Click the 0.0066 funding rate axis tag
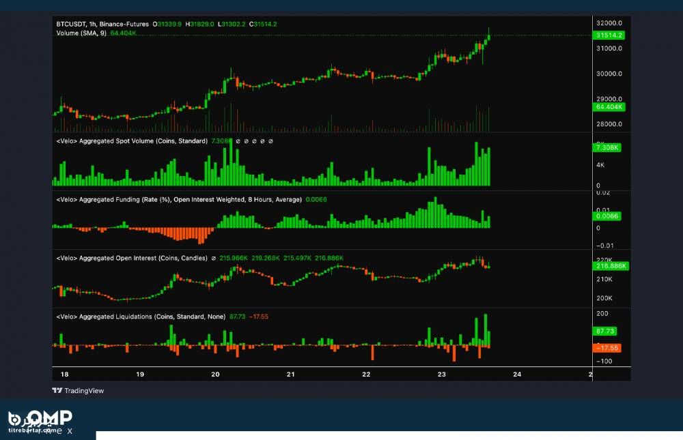The width and height of the screenshot is (683, 440). click(x=607, y=216)
